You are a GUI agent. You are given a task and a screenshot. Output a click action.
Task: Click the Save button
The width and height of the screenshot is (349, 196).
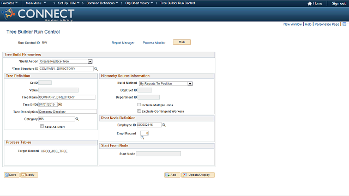11,175
